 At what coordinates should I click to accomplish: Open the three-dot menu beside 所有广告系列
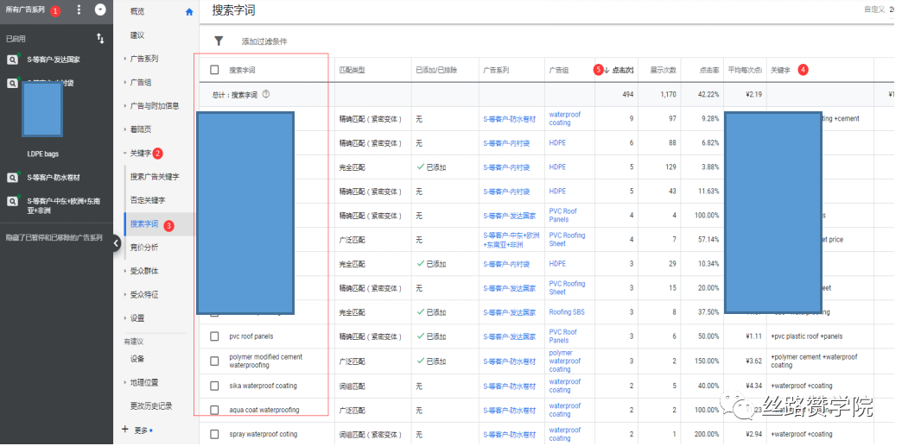point(79,10)
